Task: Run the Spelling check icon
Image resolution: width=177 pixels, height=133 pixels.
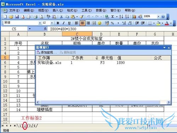Action: [48, 17]
